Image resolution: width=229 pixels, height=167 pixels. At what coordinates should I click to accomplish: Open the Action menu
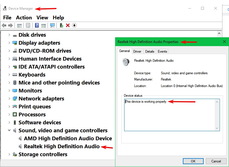pos(24,18)
